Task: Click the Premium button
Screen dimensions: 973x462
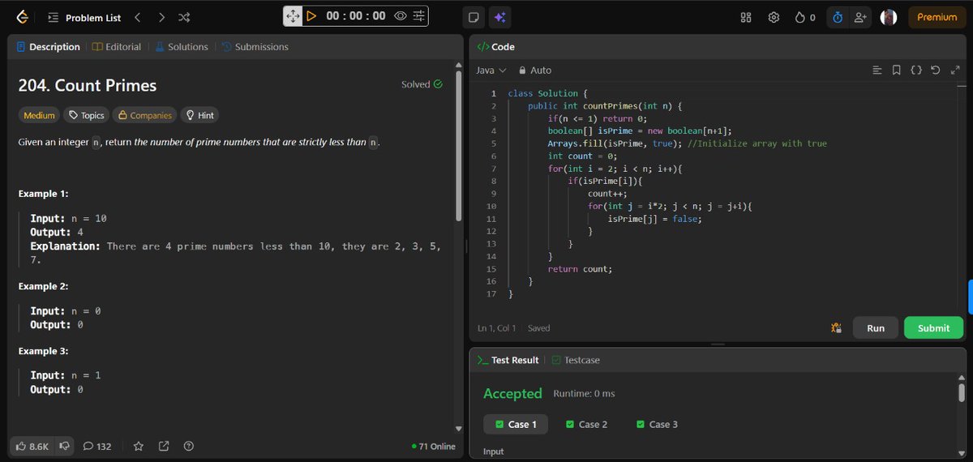Action: coord(937,17)
